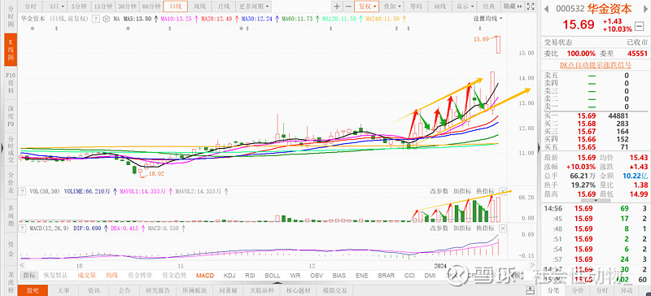Jump to earliest data double-left arrow
Viewport: 651px width, 296px height.
click(x=23, y=264)
